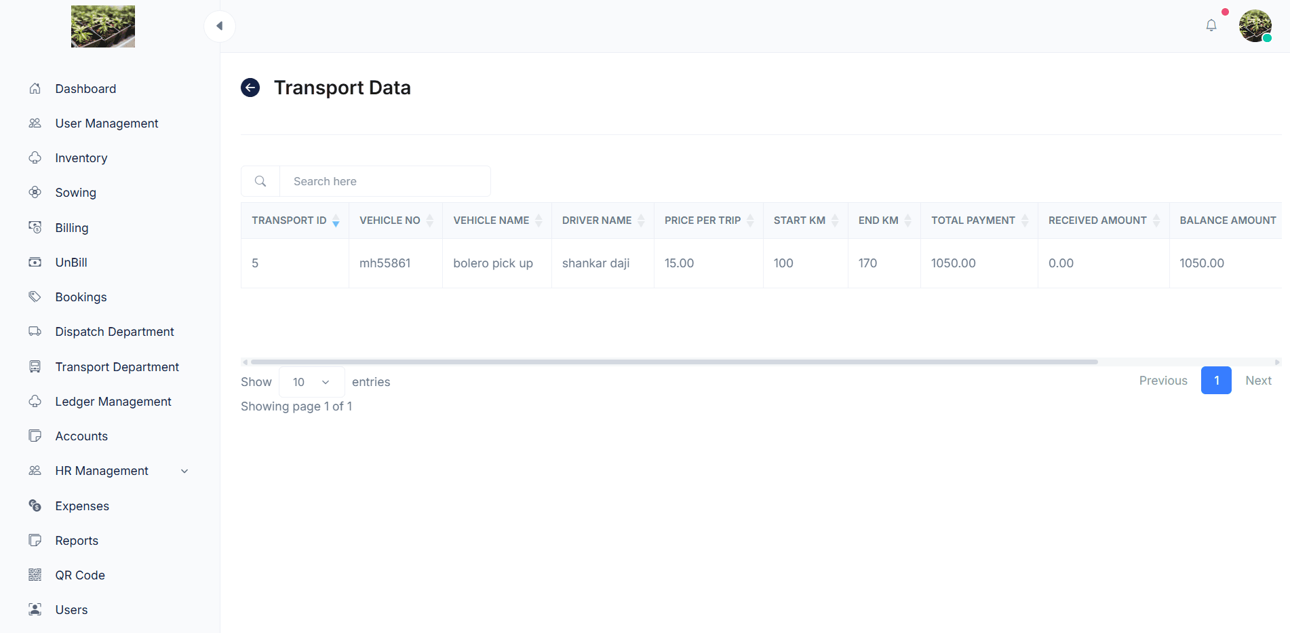Go to Ledger Management
This screenshot has width=1290, height=633.
tap(113, 401)
